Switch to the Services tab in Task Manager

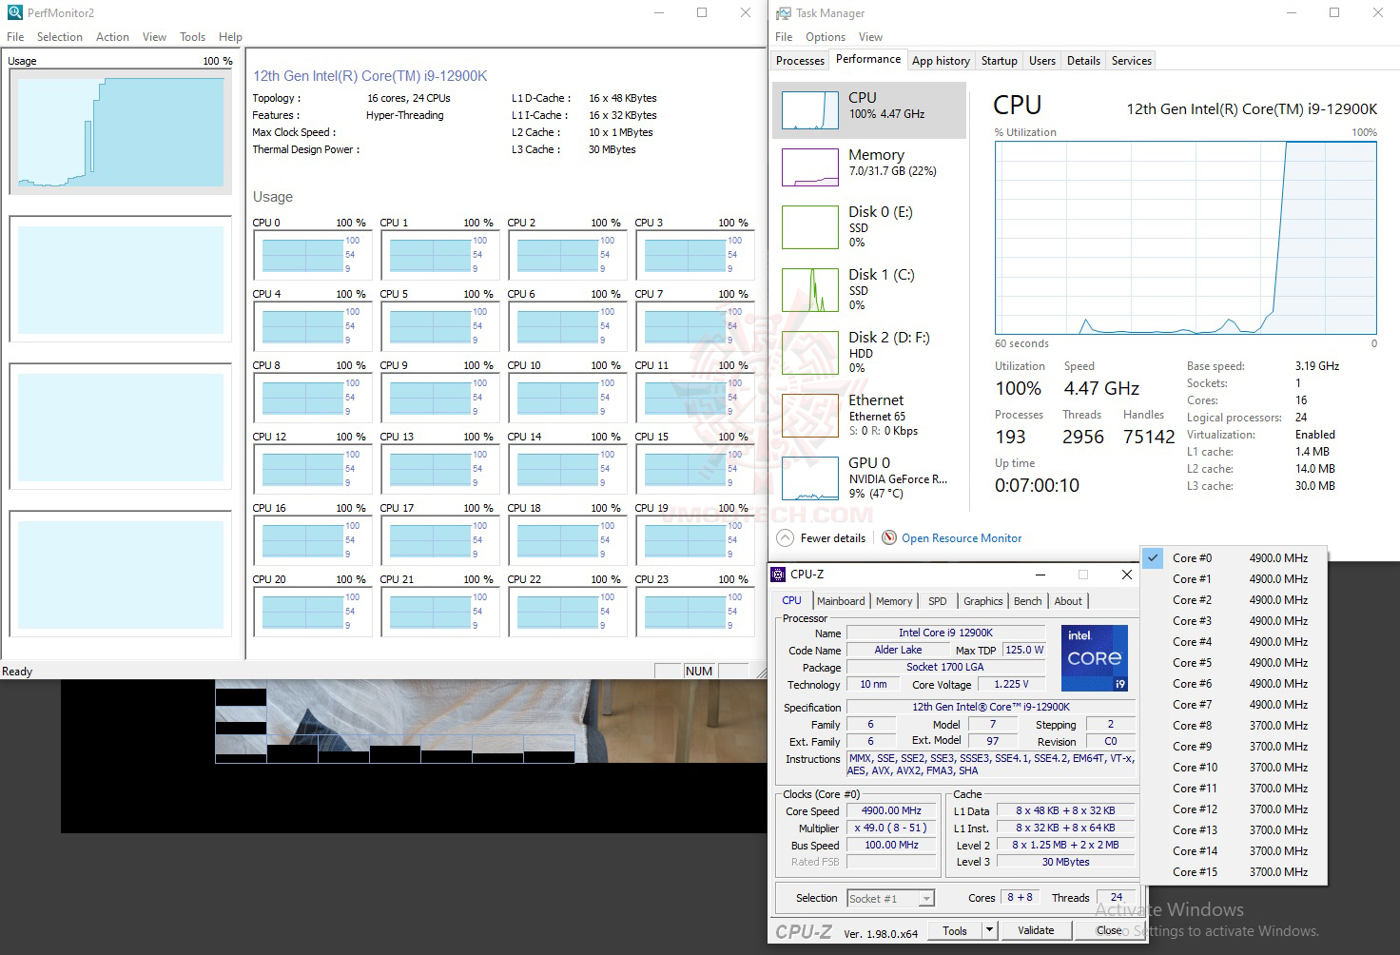pos(1132,61)
